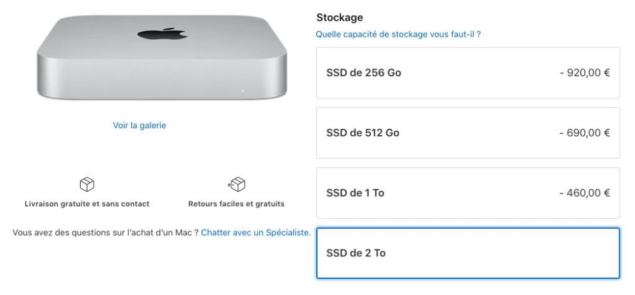635x295 pixels.
Task: Pick the SSD de 1 To storage option
Action: 467,193
